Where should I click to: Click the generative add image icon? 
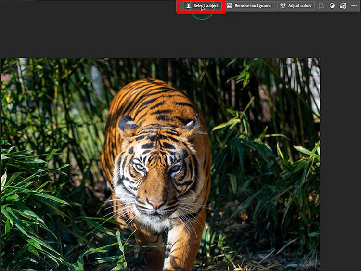(343, 6)
